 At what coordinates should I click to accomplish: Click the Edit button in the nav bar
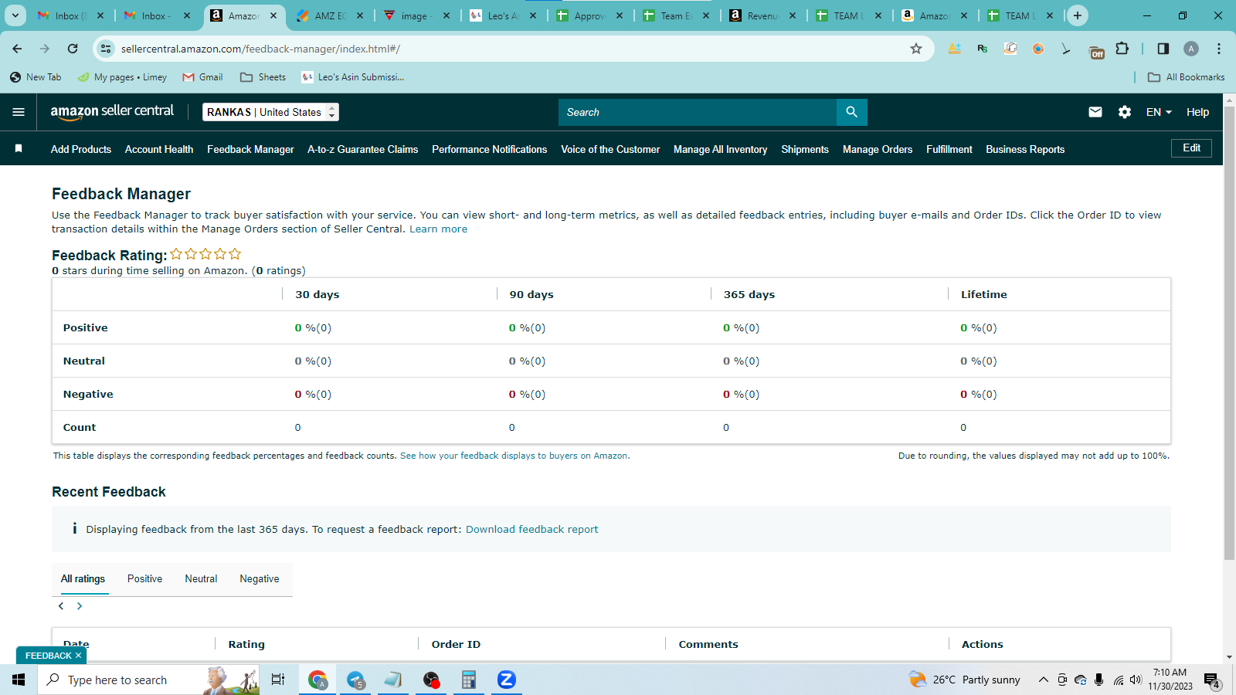coord(1191,148)
